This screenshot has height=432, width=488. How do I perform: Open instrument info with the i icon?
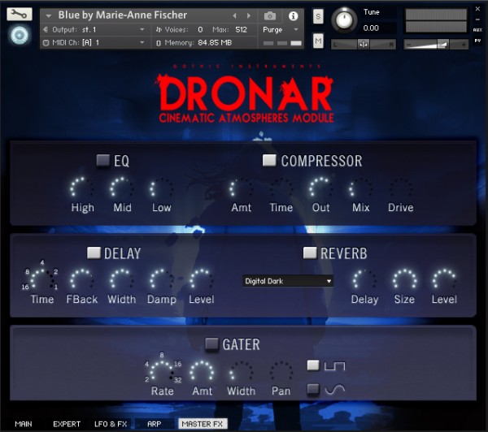point(293,16)
